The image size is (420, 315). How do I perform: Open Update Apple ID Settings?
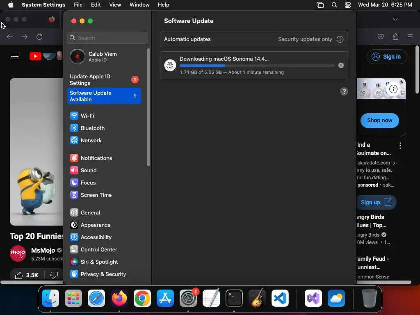104,80
